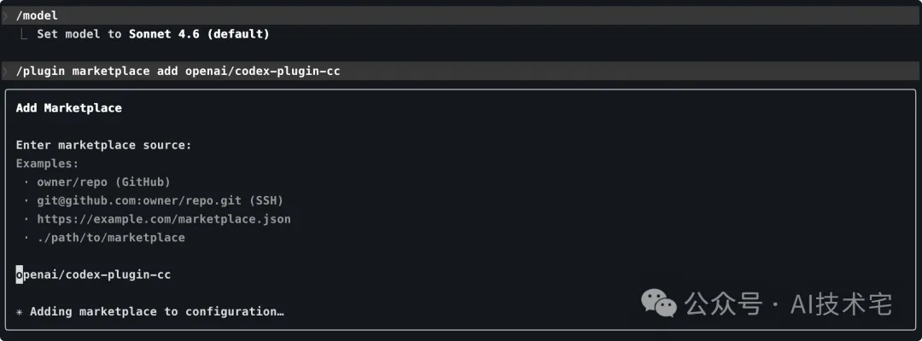The width and height of the screenshot is (922, 341).
Task: Click the Sonnet 4.6 (default) text
Action: pos(199,34)
